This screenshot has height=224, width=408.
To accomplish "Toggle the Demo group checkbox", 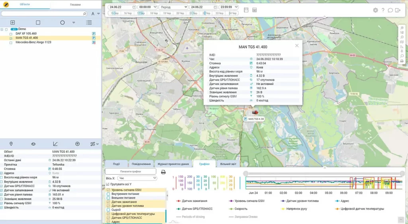I will pos(6,29).
